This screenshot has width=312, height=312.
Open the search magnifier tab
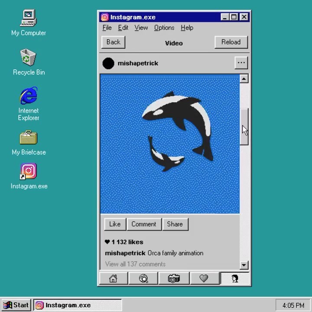click(x=143, y=278)
